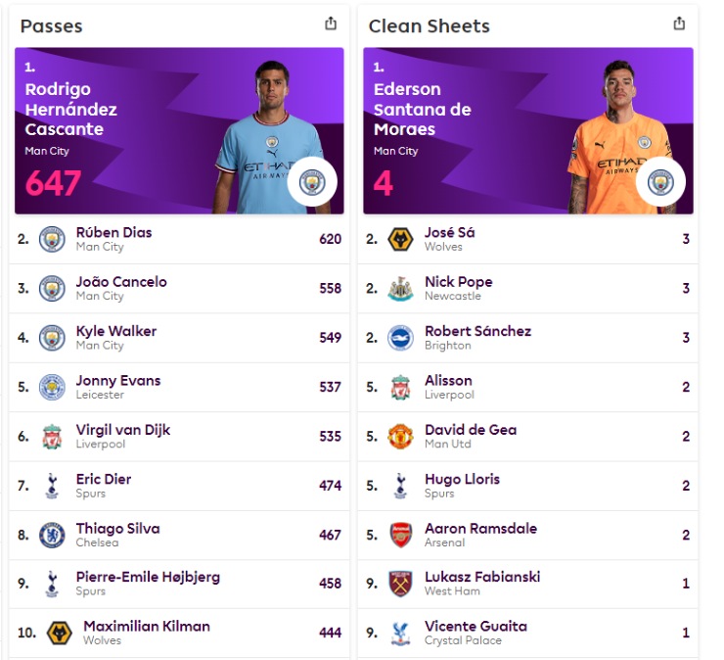Click Rodrigo Hernández Cascante player photo

(256, 137)
